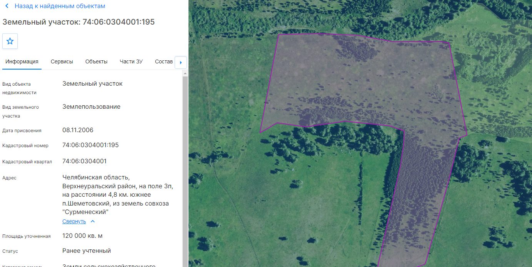
Task: Select the parcel title 74:06:0304001:195 heading
Action: tap(78, 22)
